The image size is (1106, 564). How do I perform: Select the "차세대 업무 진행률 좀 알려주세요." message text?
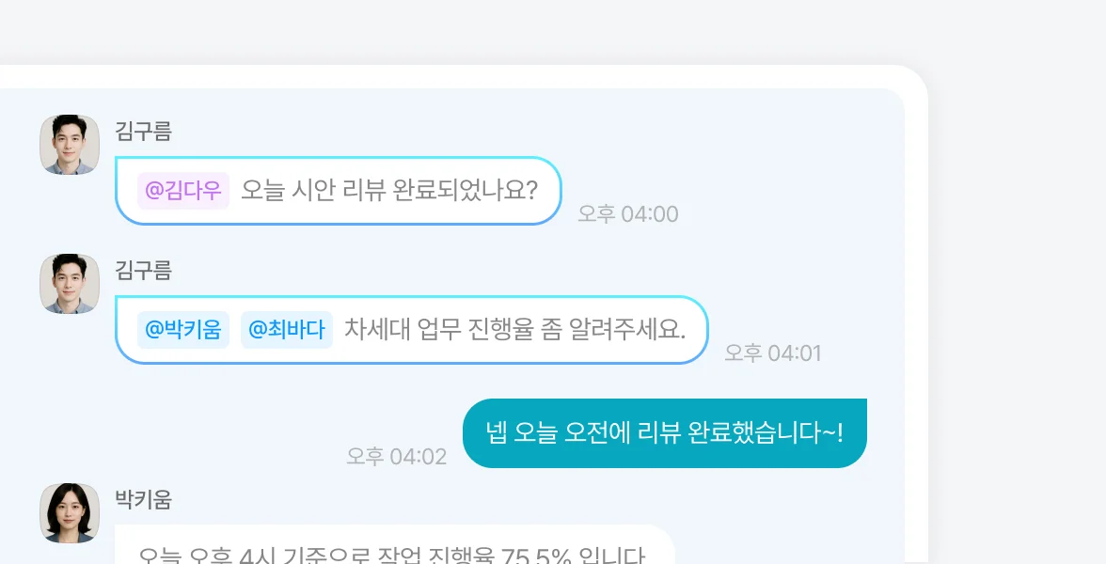[515, 330]
